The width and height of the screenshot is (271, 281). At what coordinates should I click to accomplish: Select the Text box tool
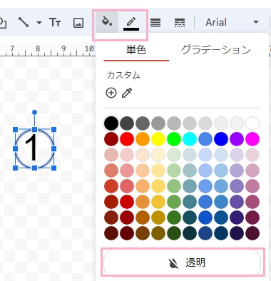click(55, 23)
